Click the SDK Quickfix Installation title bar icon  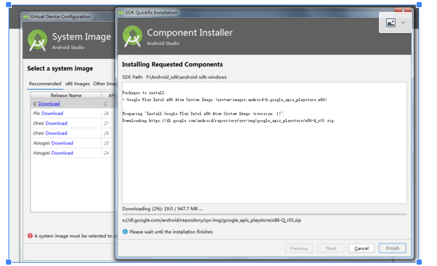pos(121,13)
